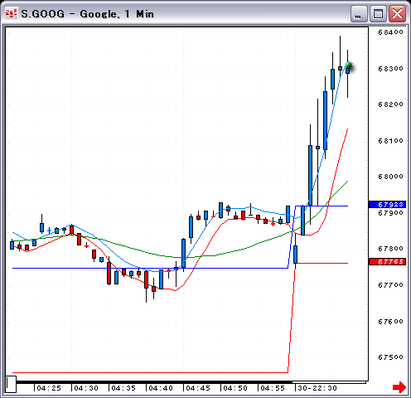
Task: Click the 04:40 time label
Action: 161,388
